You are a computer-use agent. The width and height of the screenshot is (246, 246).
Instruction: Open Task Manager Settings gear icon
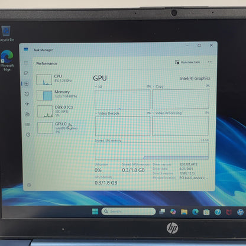coord(29,185)
